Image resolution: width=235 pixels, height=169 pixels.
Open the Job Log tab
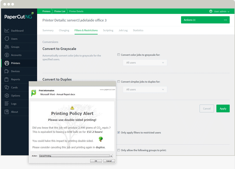123,30
